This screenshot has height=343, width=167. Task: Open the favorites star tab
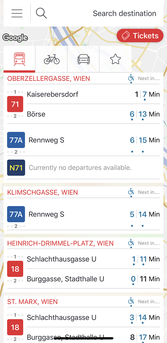click(115, 59)
